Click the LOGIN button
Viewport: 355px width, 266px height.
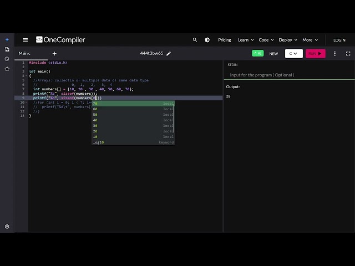click(x=339, y=40)
